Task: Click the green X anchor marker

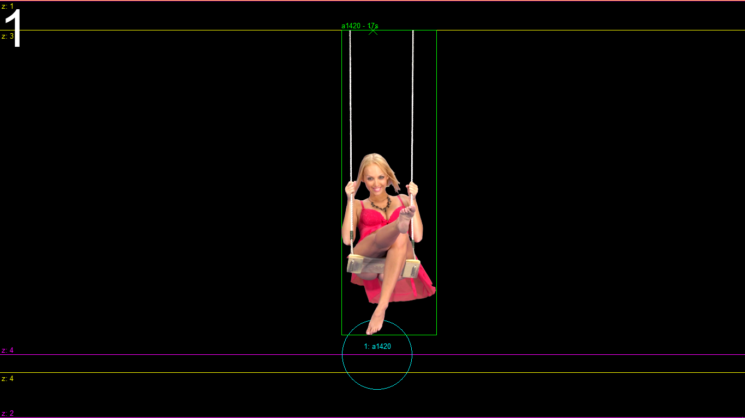Action: pos(373,30)
